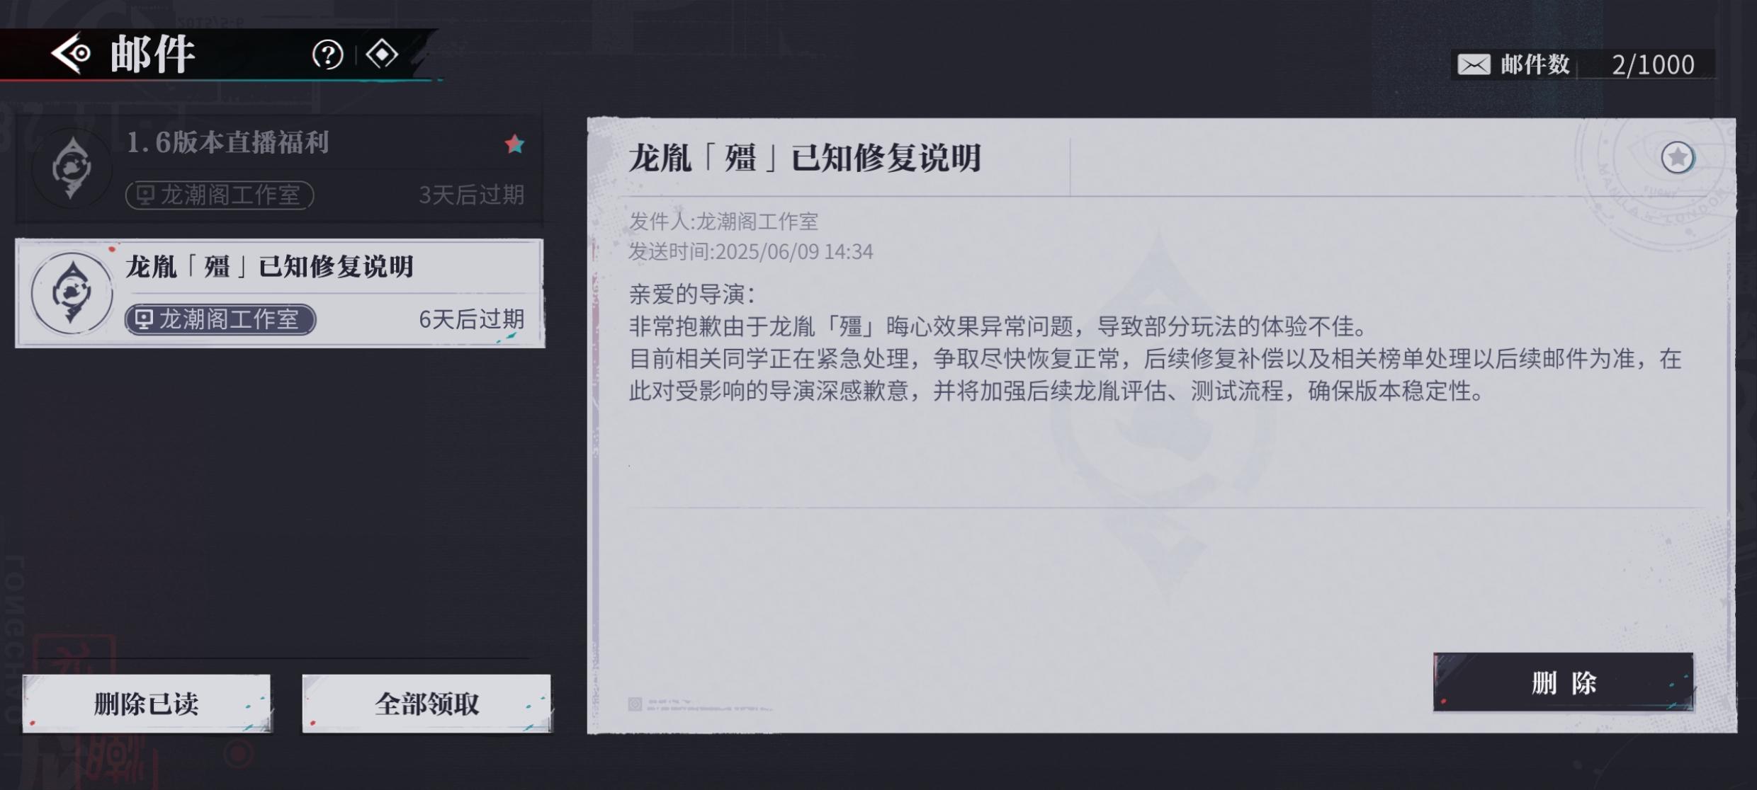Toggle the star favorite on open mail

click(x=1678, y=157)
